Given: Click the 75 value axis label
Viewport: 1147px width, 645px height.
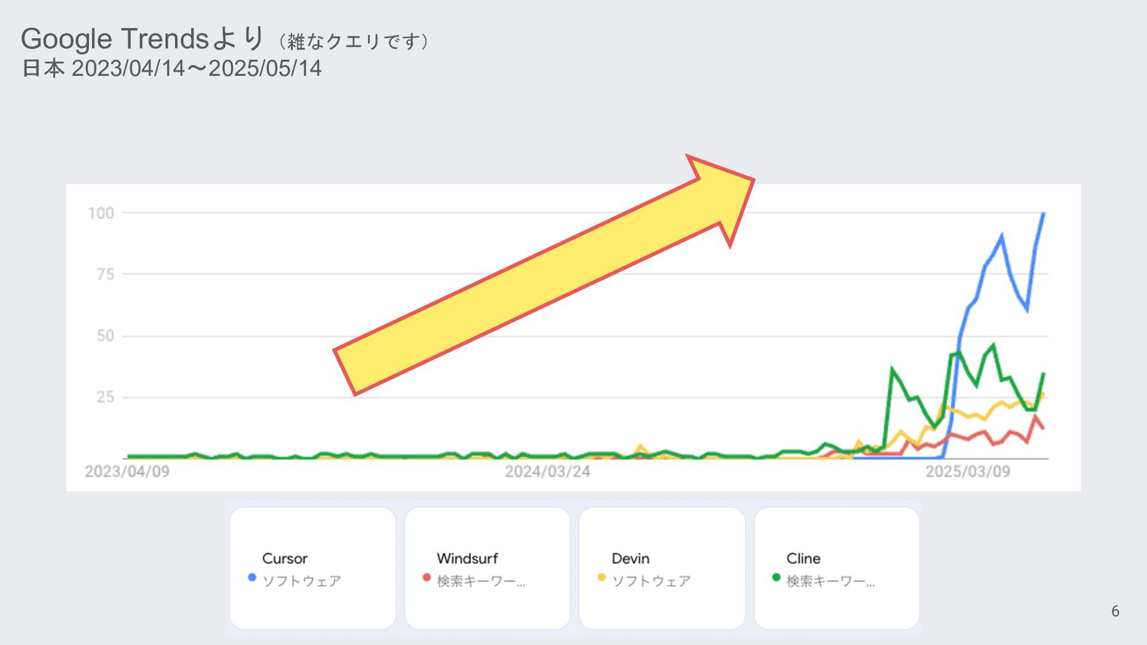Looking at the screenshot, I should click(x=105, y=275).
